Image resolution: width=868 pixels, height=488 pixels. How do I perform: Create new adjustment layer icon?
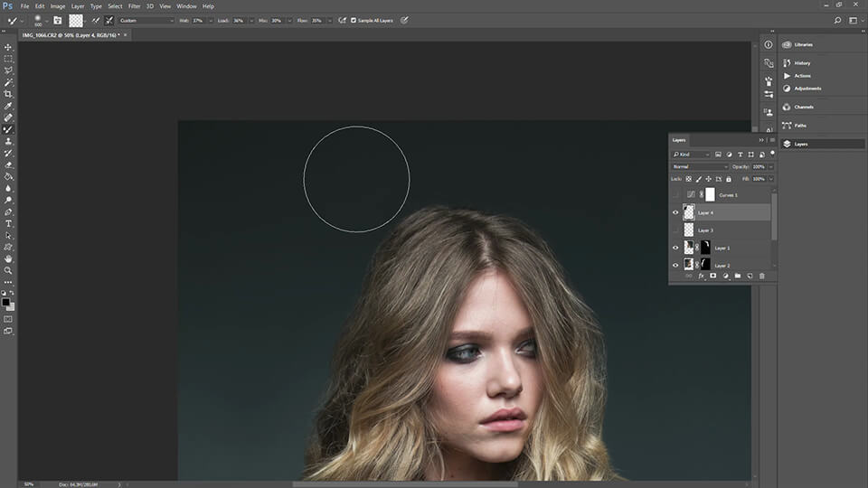point(725,276)
